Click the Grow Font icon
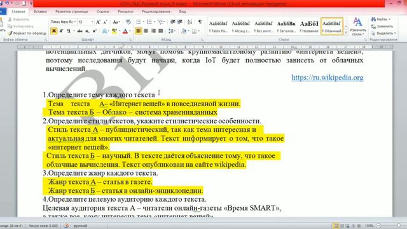 click(98, 22)
